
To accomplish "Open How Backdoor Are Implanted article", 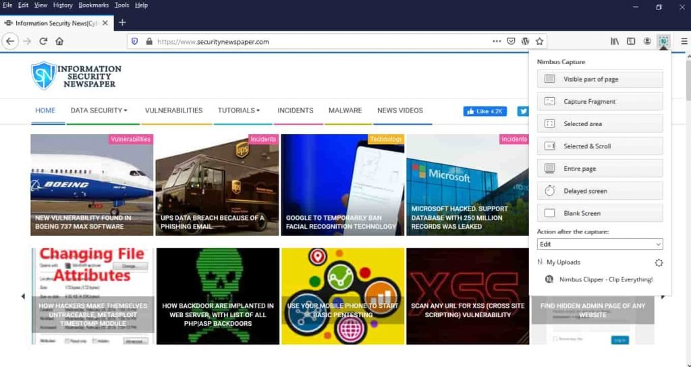I will [x=218, y=296].
